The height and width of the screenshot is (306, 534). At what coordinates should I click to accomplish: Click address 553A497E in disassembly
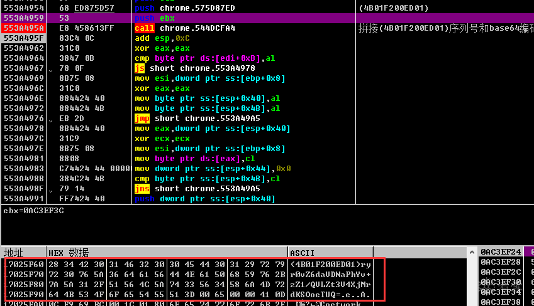24,149
